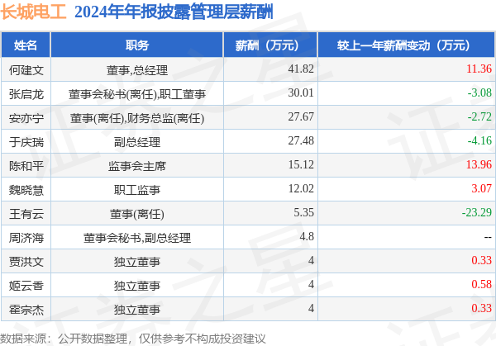Click the change value -3.08

[x=479, y=92]
